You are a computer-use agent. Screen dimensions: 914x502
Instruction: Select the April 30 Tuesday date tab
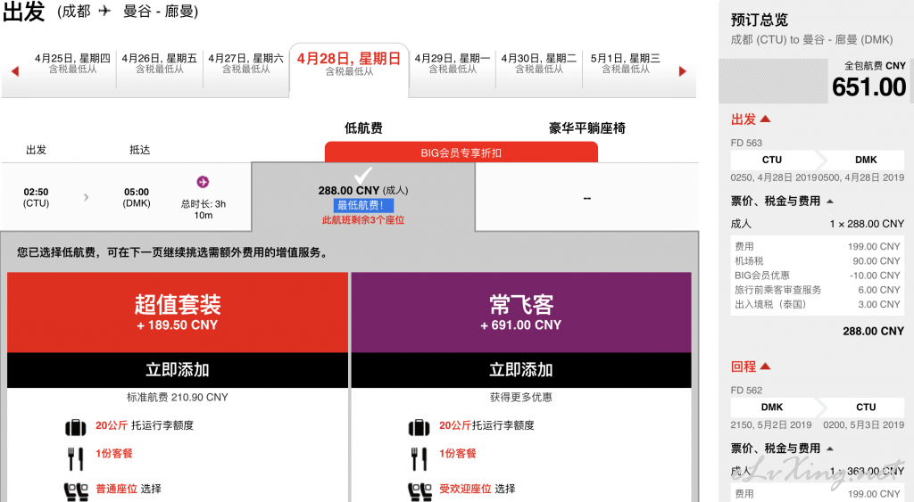[x=539, y=63]
